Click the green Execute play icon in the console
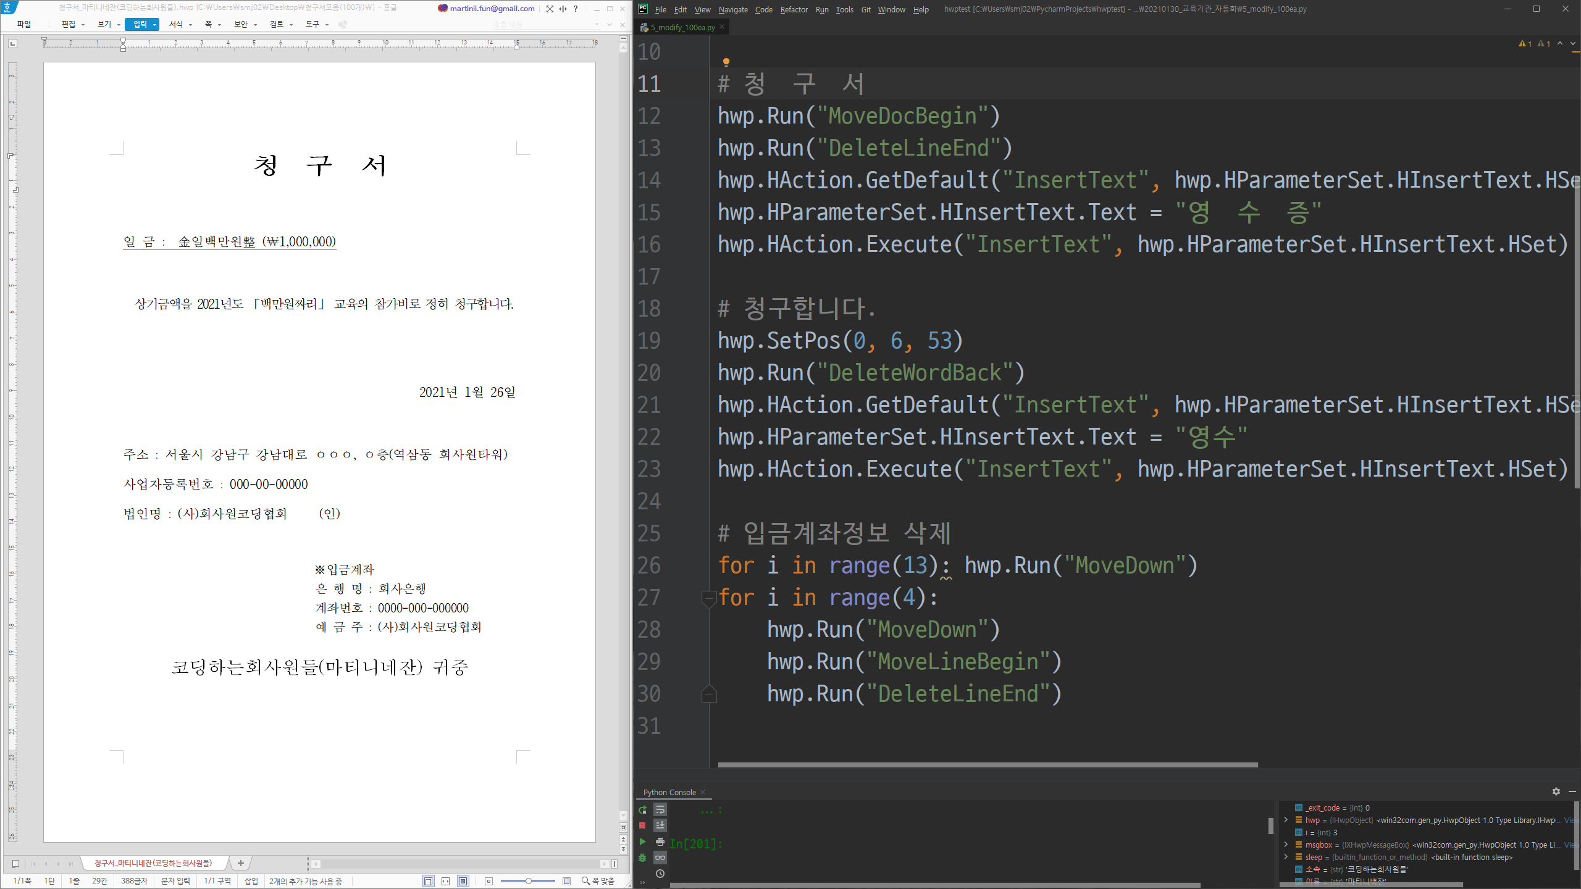Image resolution: width=1581 pixels, height=889 pixels. (642, 841)
